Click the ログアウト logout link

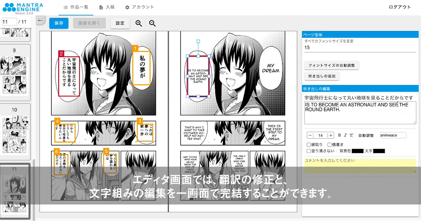(400, 7)
